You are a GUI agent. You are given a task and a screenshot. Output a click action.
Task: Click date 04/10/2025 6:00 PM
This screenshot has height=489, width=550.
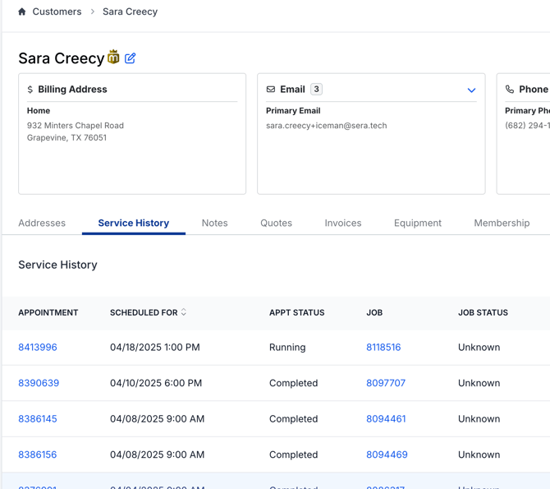pyautogui.click(x=156, y=383)
